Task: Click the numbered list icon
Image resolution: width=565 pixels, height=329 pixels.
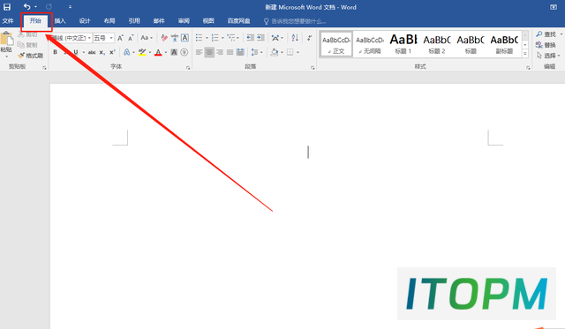Action: tap(215, 38)
